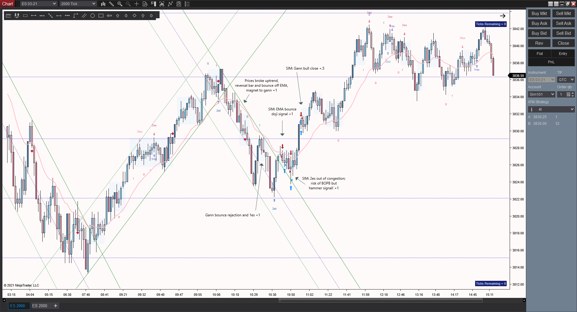Image resolution: width=577 pixels, height=312 pixels.
Task: Select the line segment tool
Action: coord(34,16)
